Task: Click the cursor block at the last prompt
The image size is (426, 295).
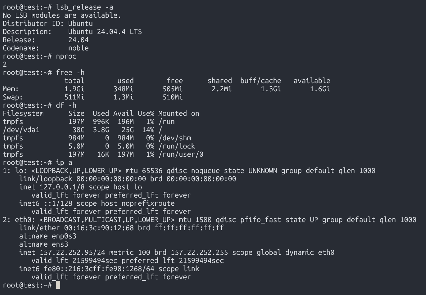Action: [58, 285]
